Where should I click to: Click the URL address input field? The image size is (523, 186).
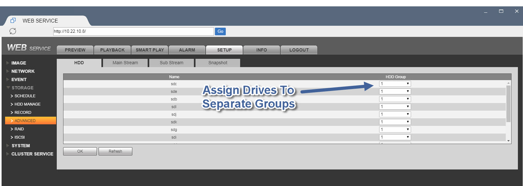(133, 31)
